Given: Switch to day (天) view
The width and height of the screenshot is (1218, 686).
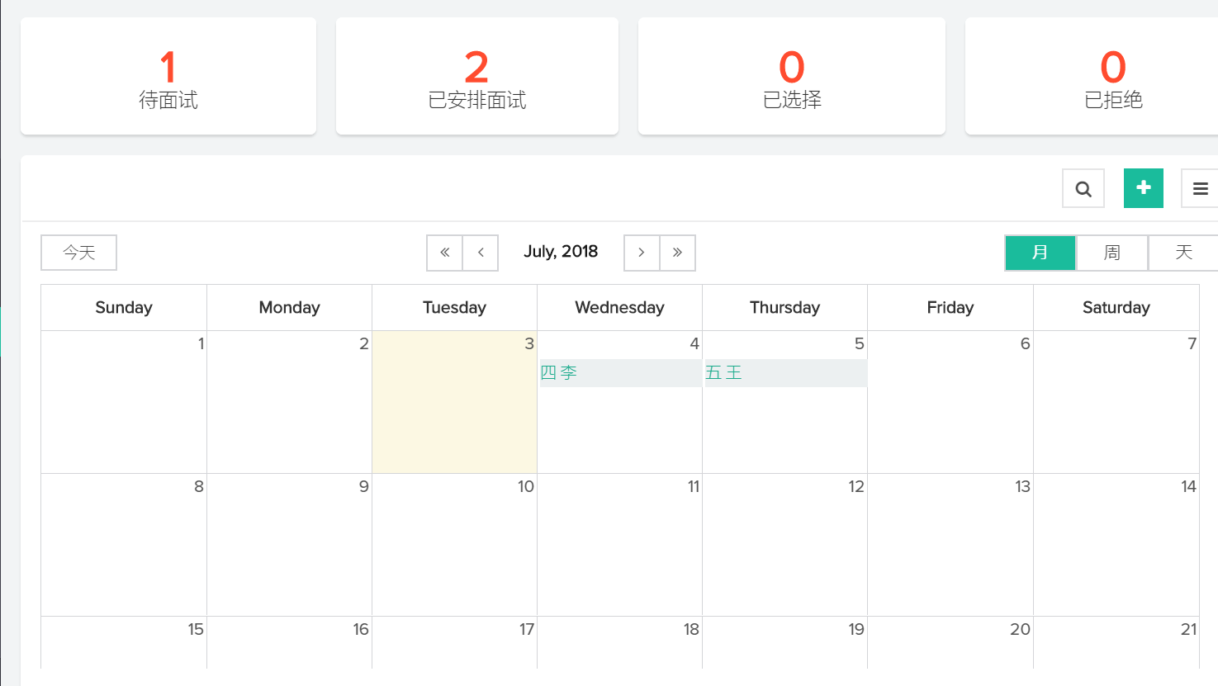Looking at the screenshot, I should 1183,253.
